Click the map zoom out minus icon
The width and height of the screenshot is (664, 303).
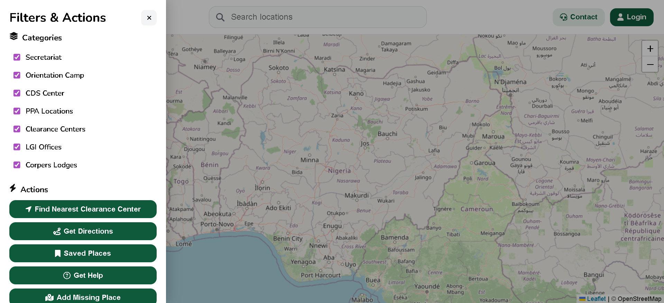(x=650, y=65)
